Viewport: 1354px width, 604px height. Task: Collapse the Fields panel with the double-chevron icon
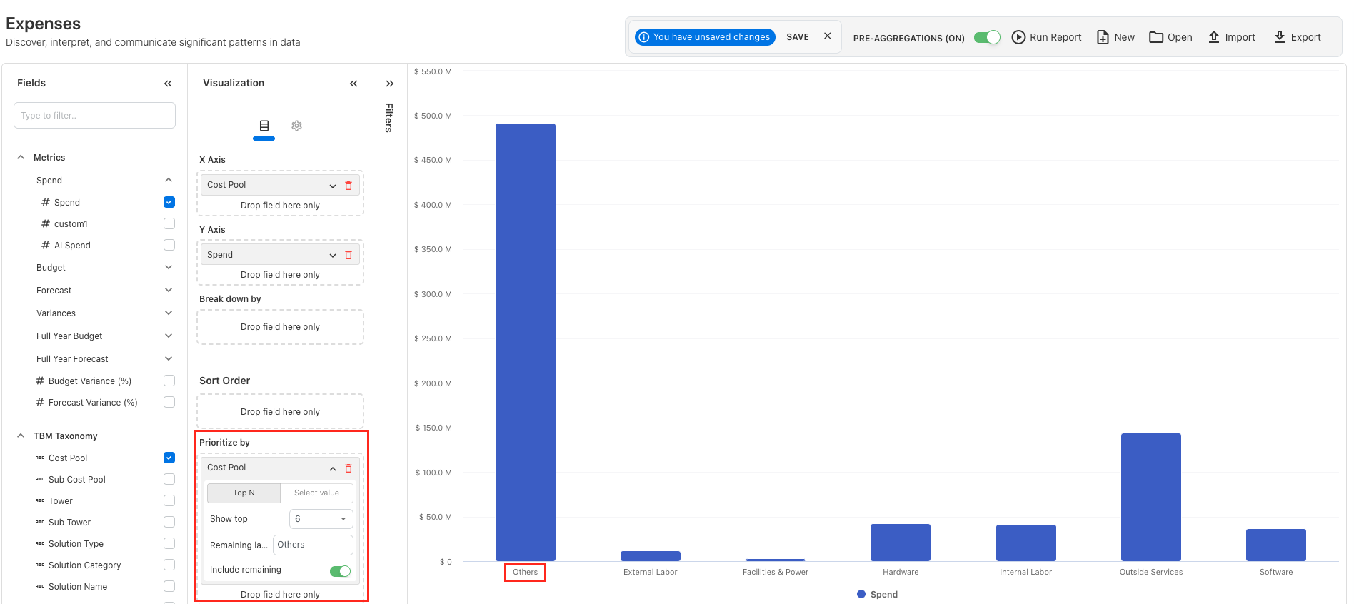[168, 84]
